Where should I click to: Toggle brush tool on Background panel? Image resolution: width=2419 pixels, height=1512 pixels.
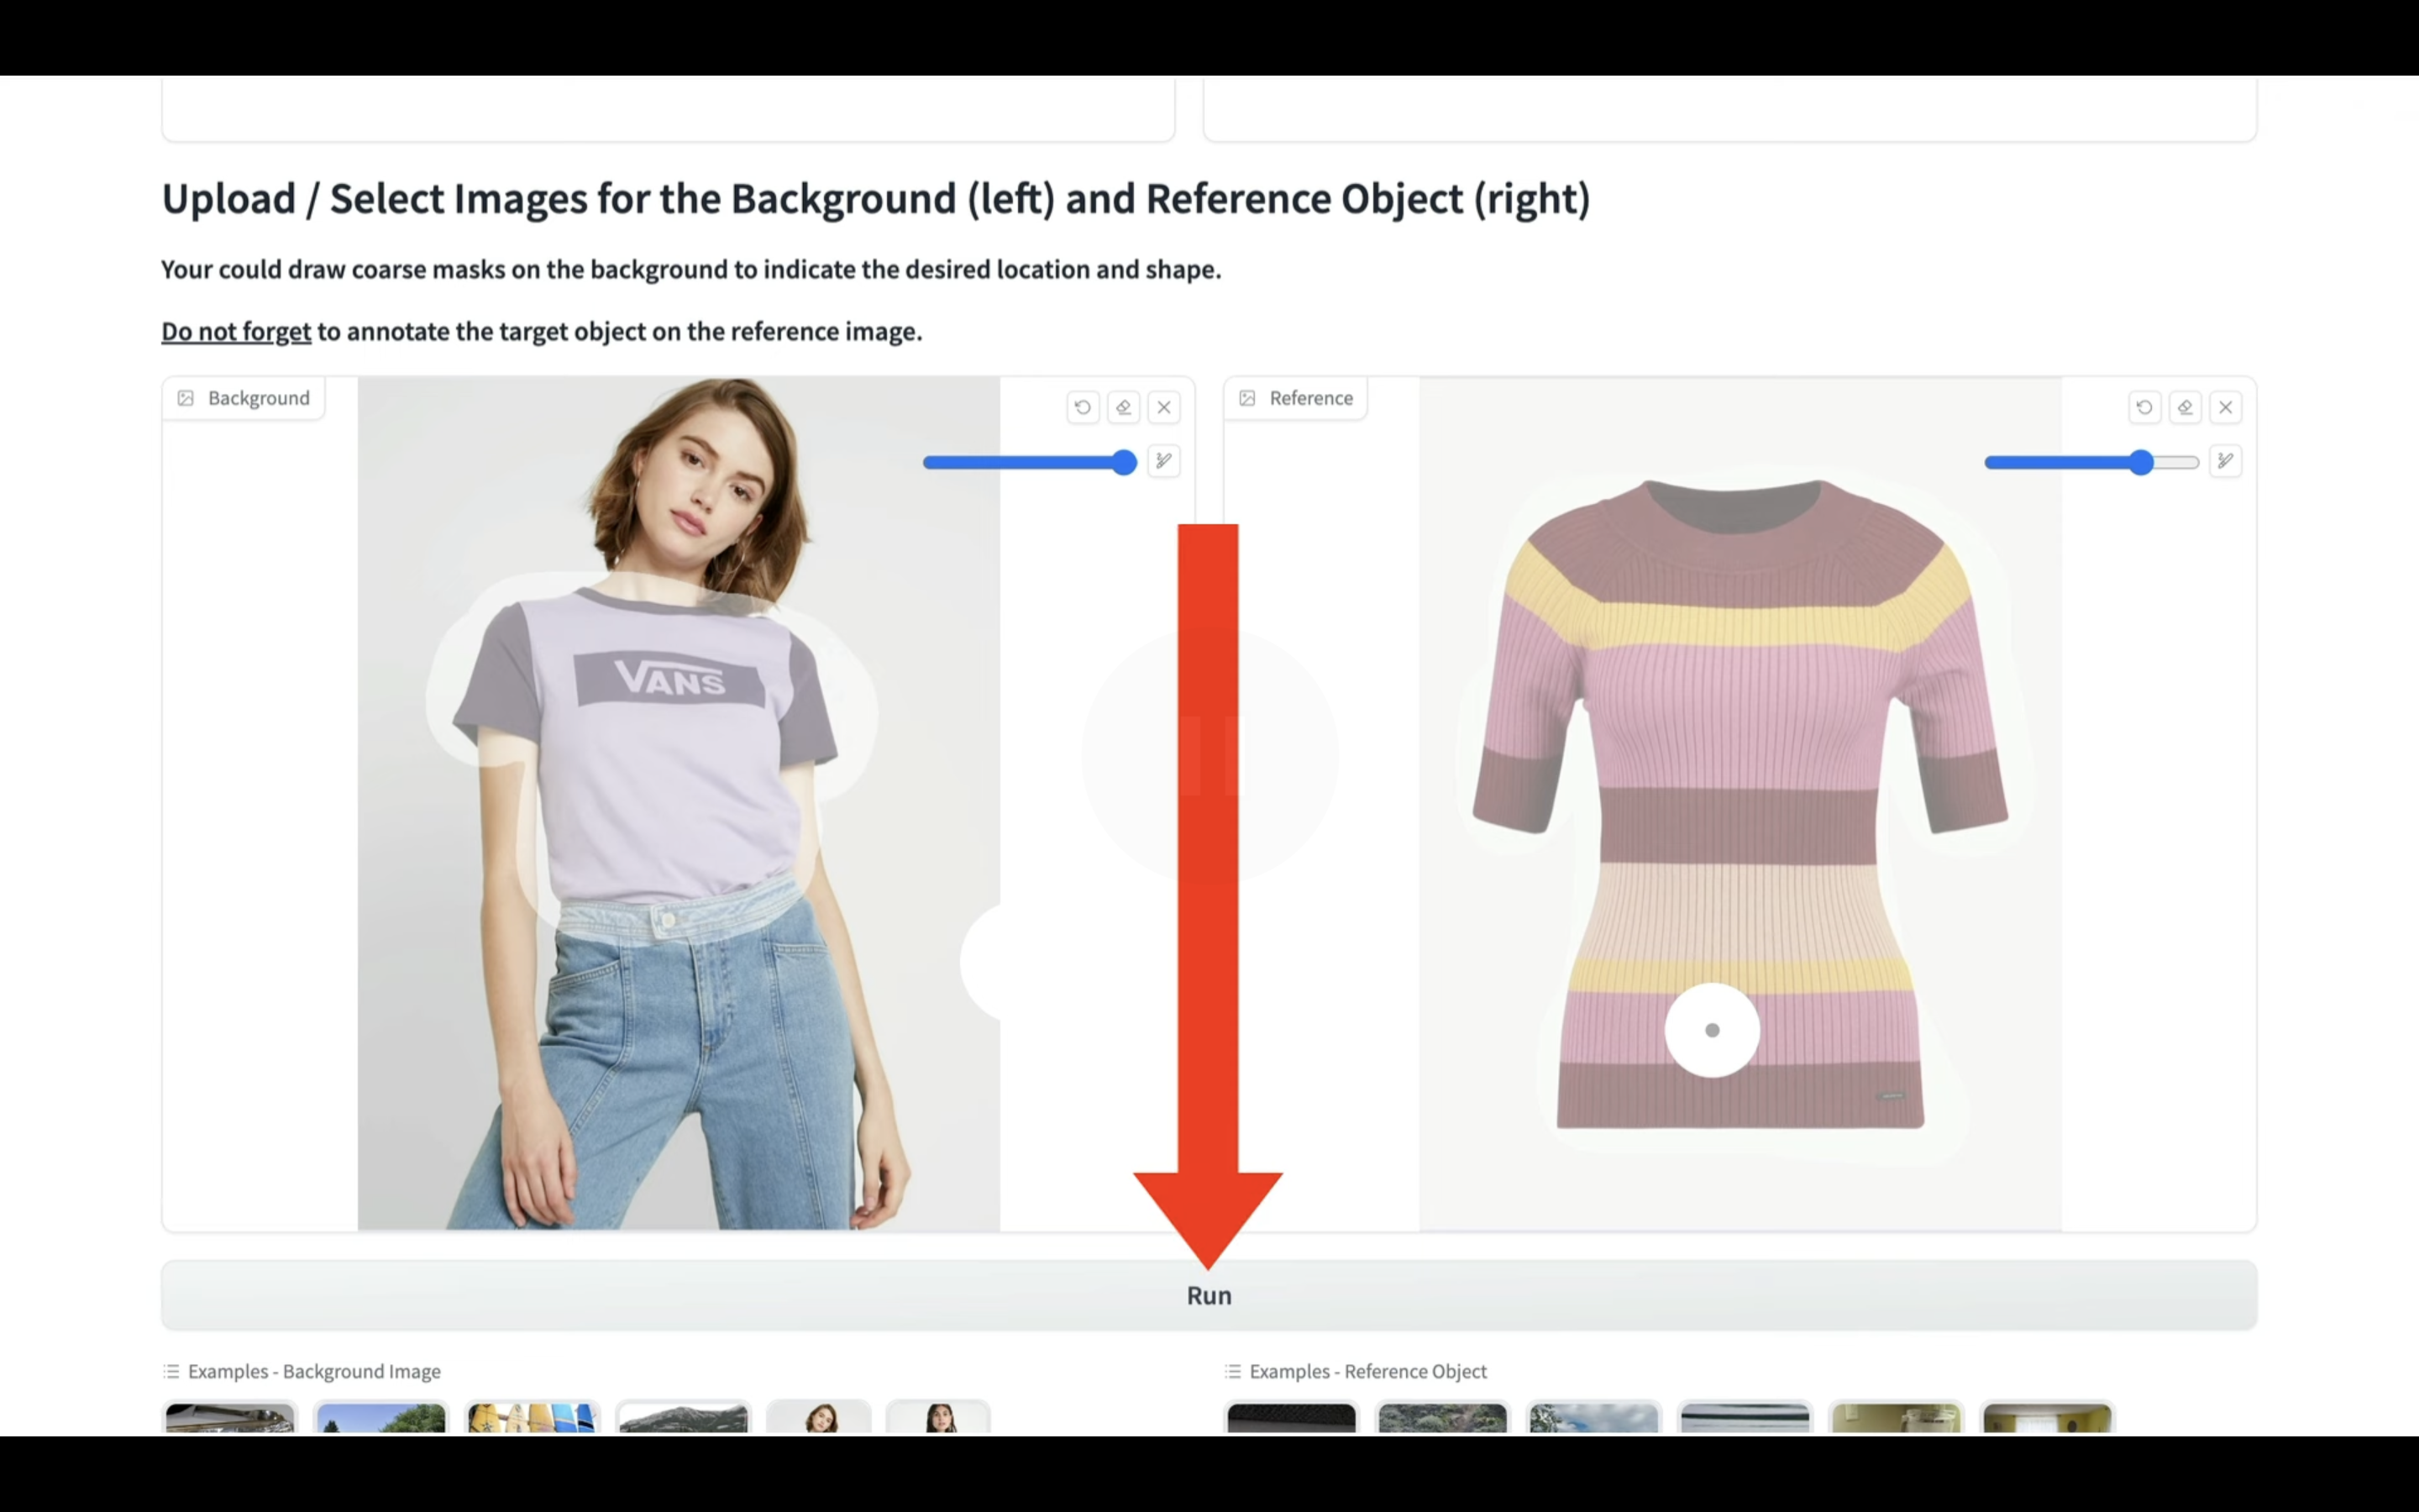click(1164, 461)
